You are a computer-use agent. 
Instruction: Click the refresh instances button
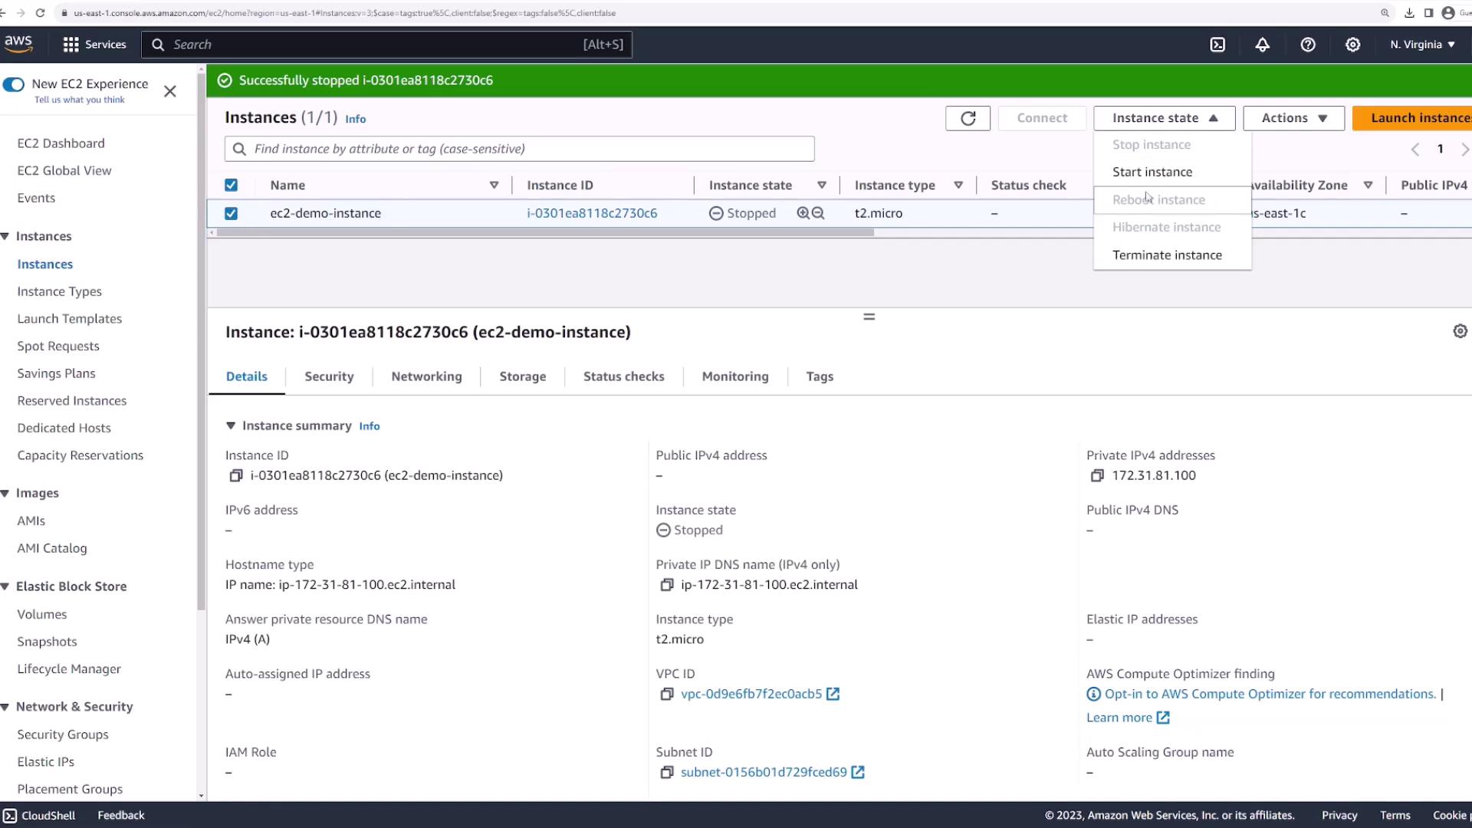968,118
